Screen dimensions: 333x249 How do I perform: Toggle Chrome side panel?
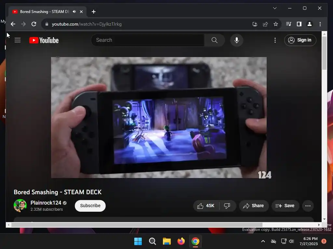point(299,24)
